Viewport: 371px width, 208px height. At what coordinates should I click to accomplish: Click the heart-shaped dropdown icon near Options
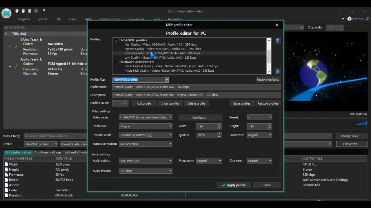343,19
